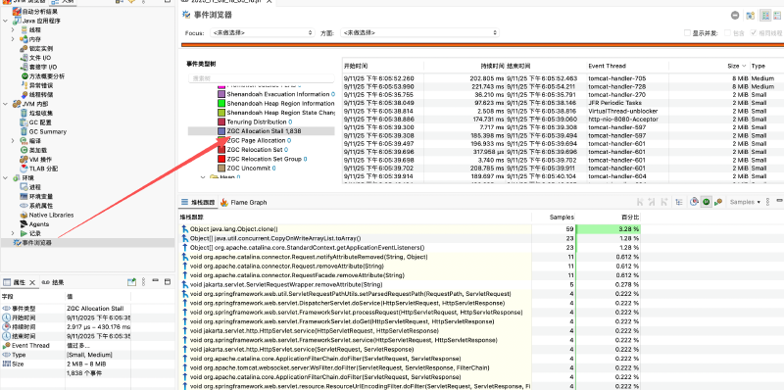This screenshot has width=784, height=390.
Task: Open 类加载 page
Action: (38, 150)
